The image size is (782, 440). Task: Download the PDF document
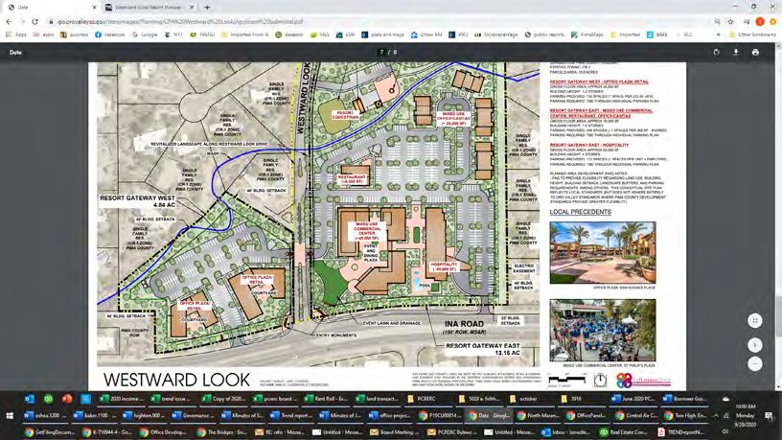pos(736,52)
